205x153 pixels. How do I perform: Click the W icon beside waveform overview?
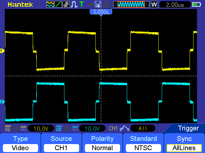coord(154,4)
